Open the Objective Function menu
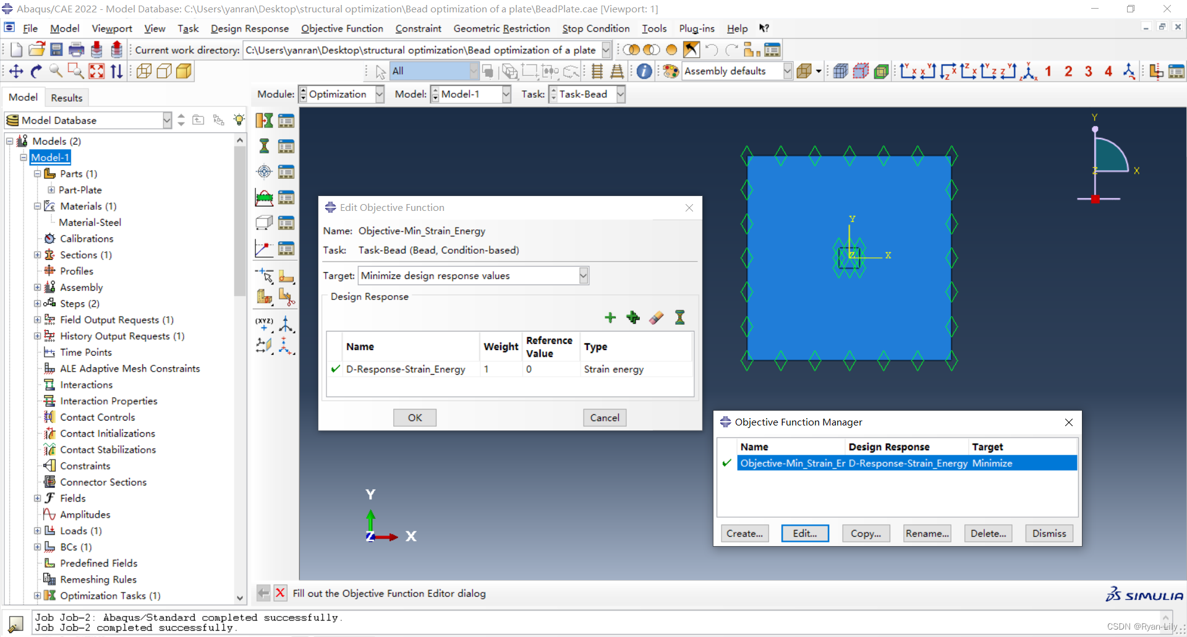 coord(342,28)
